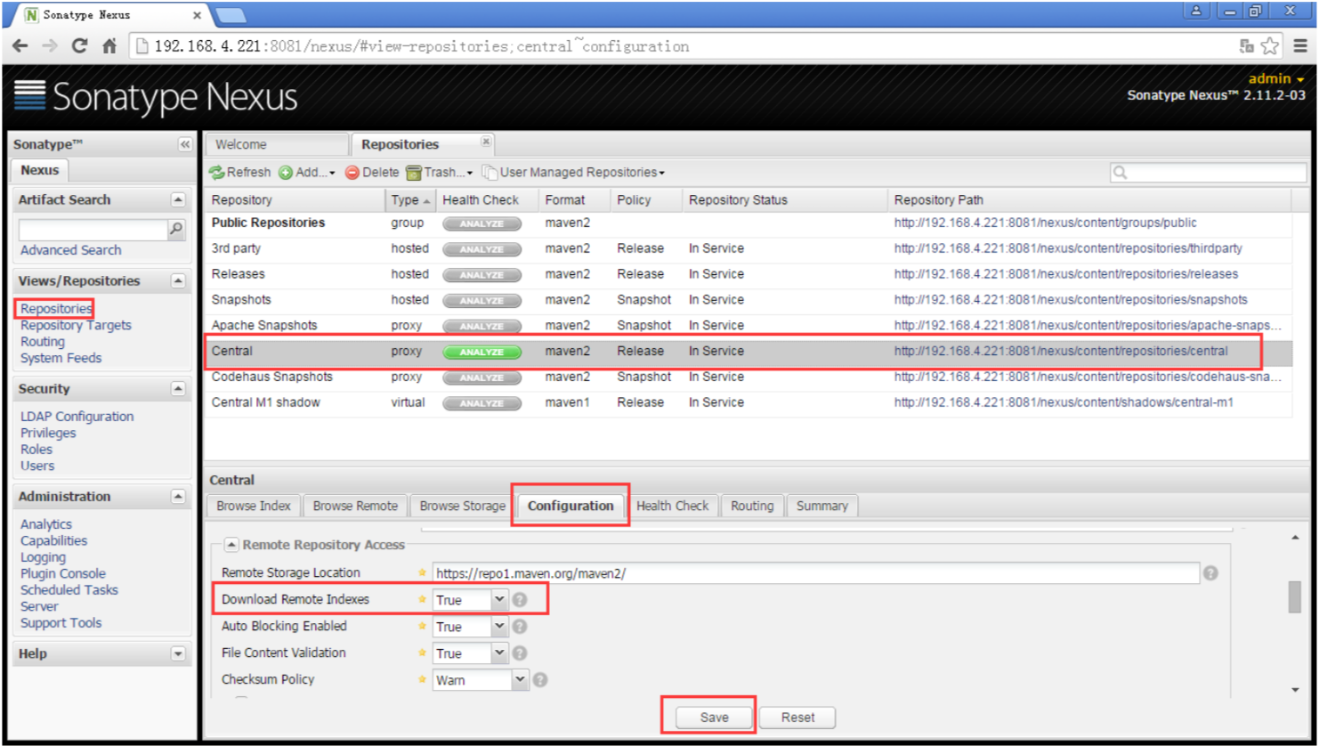1319x746 pixels.
Task: Sort by Repository column header
Action: (x=295, y=200)
